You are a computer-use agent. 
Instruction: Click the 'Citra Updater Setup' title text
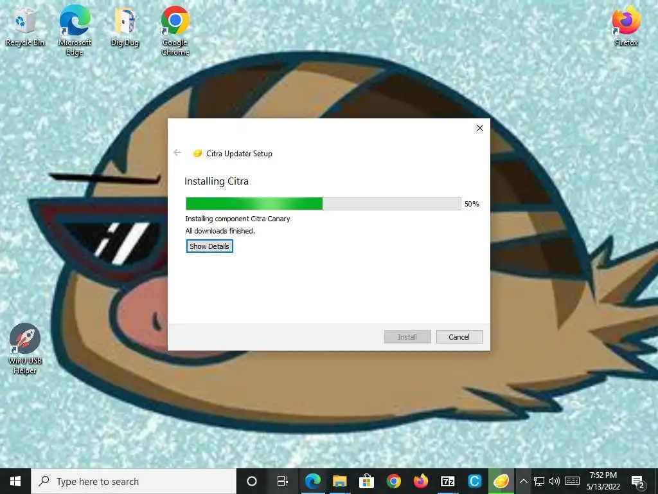pyautogui.click(x=239, y=154)
